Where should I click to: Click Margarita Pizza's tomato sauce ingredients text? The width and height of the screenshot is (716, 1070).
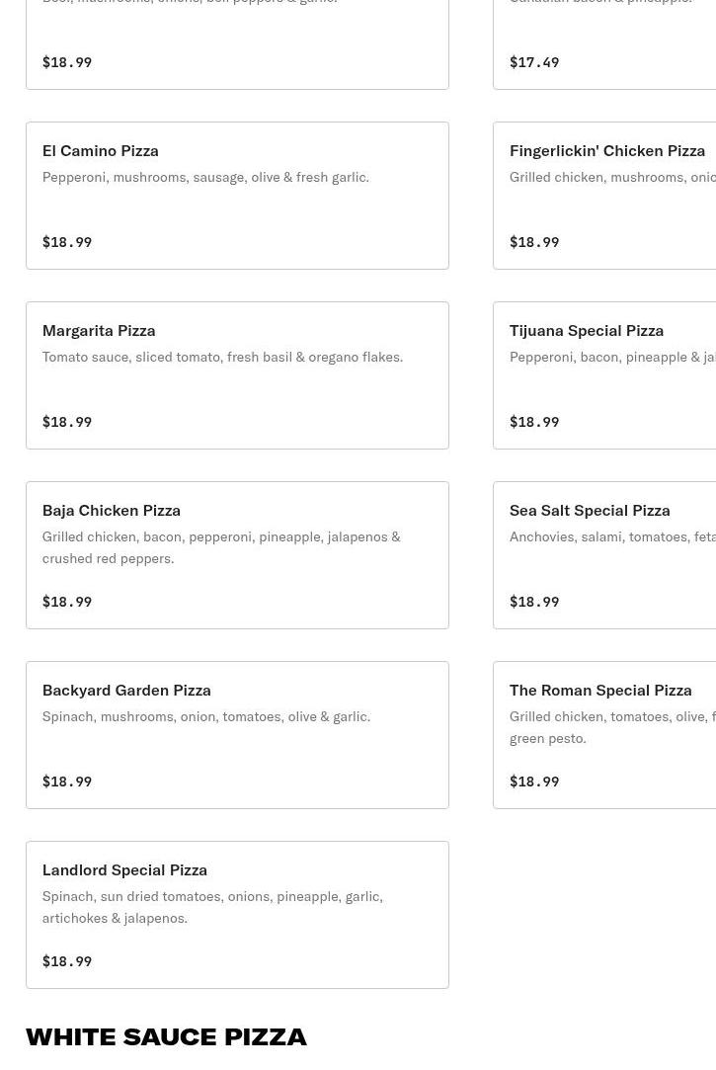click(x=222, y=358)
